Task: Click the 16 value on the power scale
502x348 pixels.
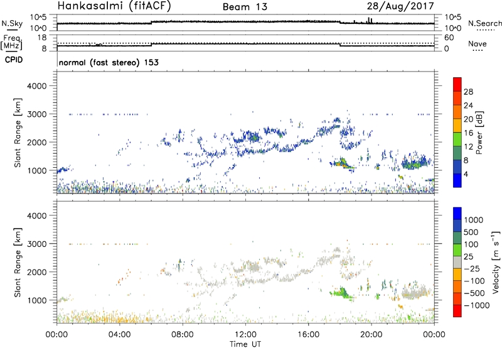Action: 468,133
